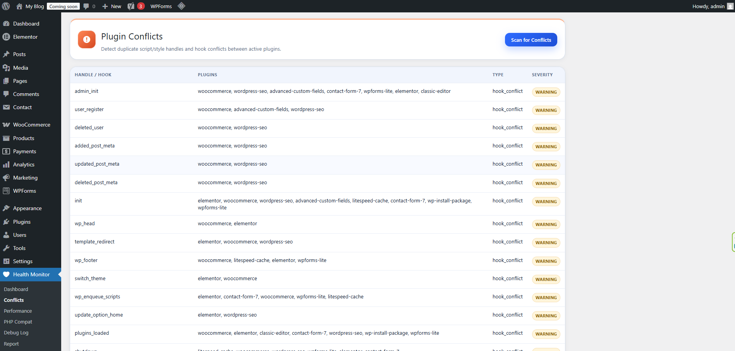The width and height of the screenshot is (735, 351).
Task: Click the WooCommerce icon in the sidebar
Action: (x=7, y=125)
